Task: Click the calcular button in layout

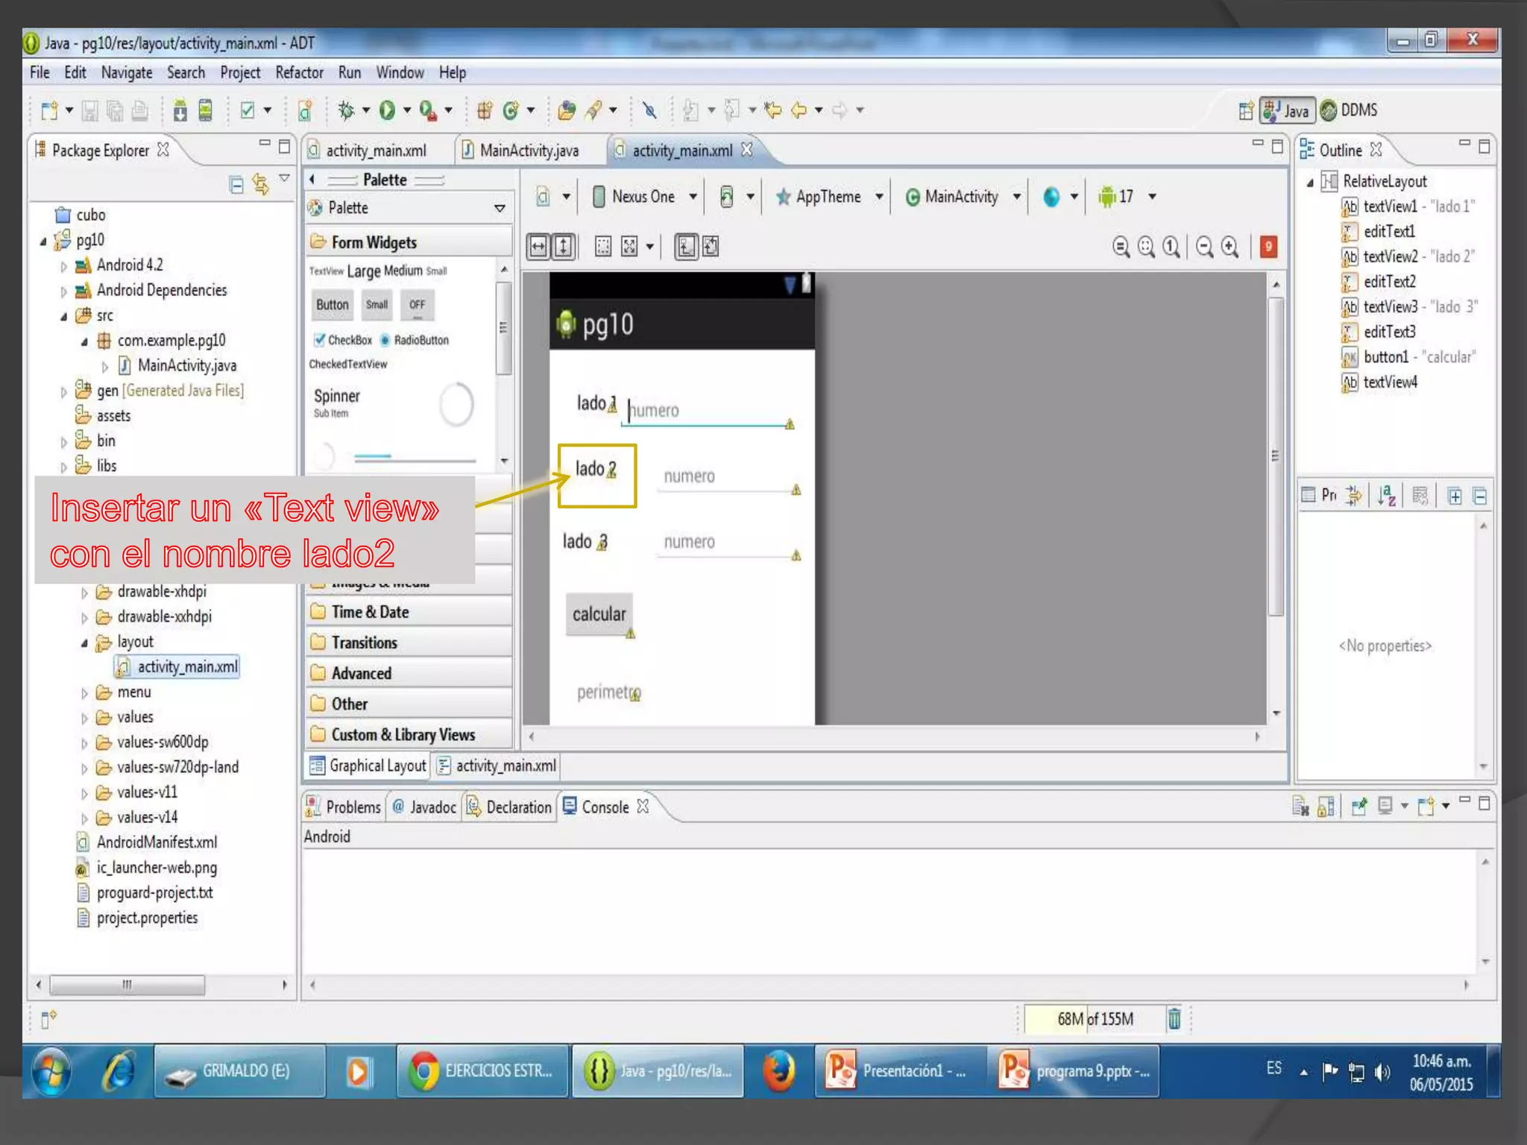Action: (599, 614)
